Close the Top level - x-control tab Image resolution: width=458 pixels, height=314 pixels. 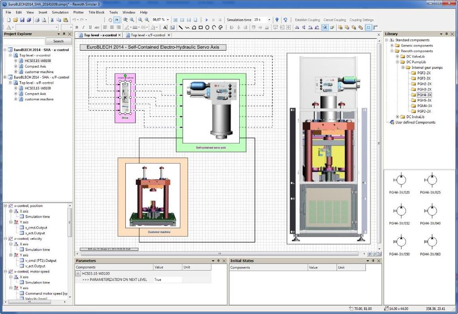click(x=119, y=35)
